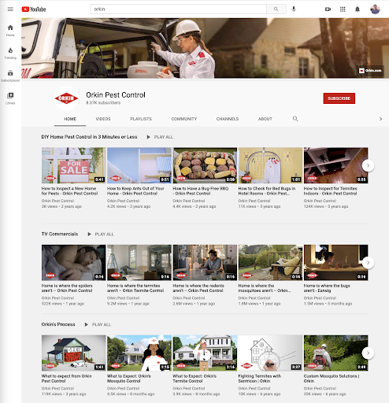
Task: Switch to the About tab
Action: click(x=265, y=119)
